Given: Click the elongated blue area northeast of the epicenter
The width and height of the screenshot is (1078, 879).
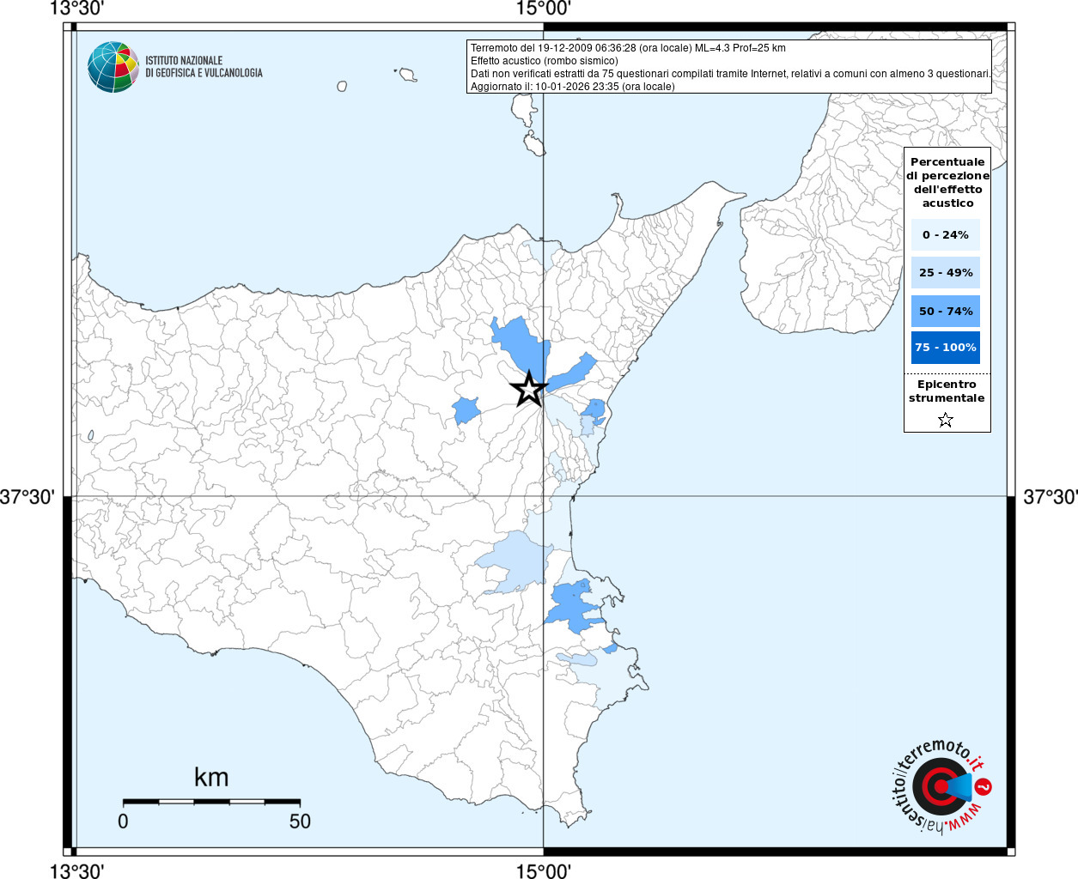Looking at the screenshot, I should click(x=571, y=371).
